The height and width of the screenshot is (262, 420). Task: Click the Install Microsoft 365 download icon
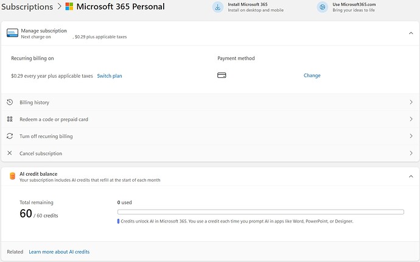click(x=218, y=7)
